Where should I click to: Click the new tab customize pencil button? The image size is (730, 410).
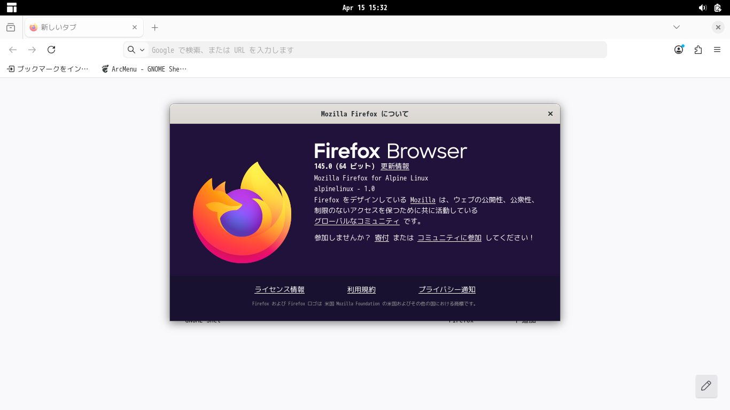pos(706,386)
